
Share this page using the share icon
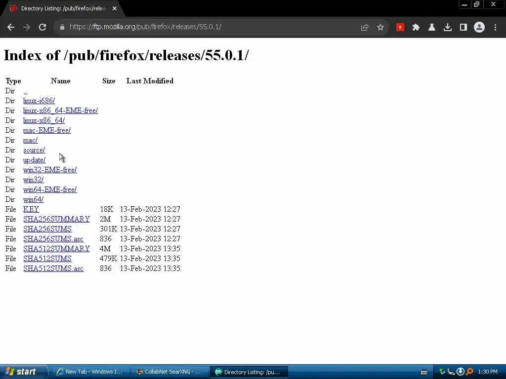365,28
